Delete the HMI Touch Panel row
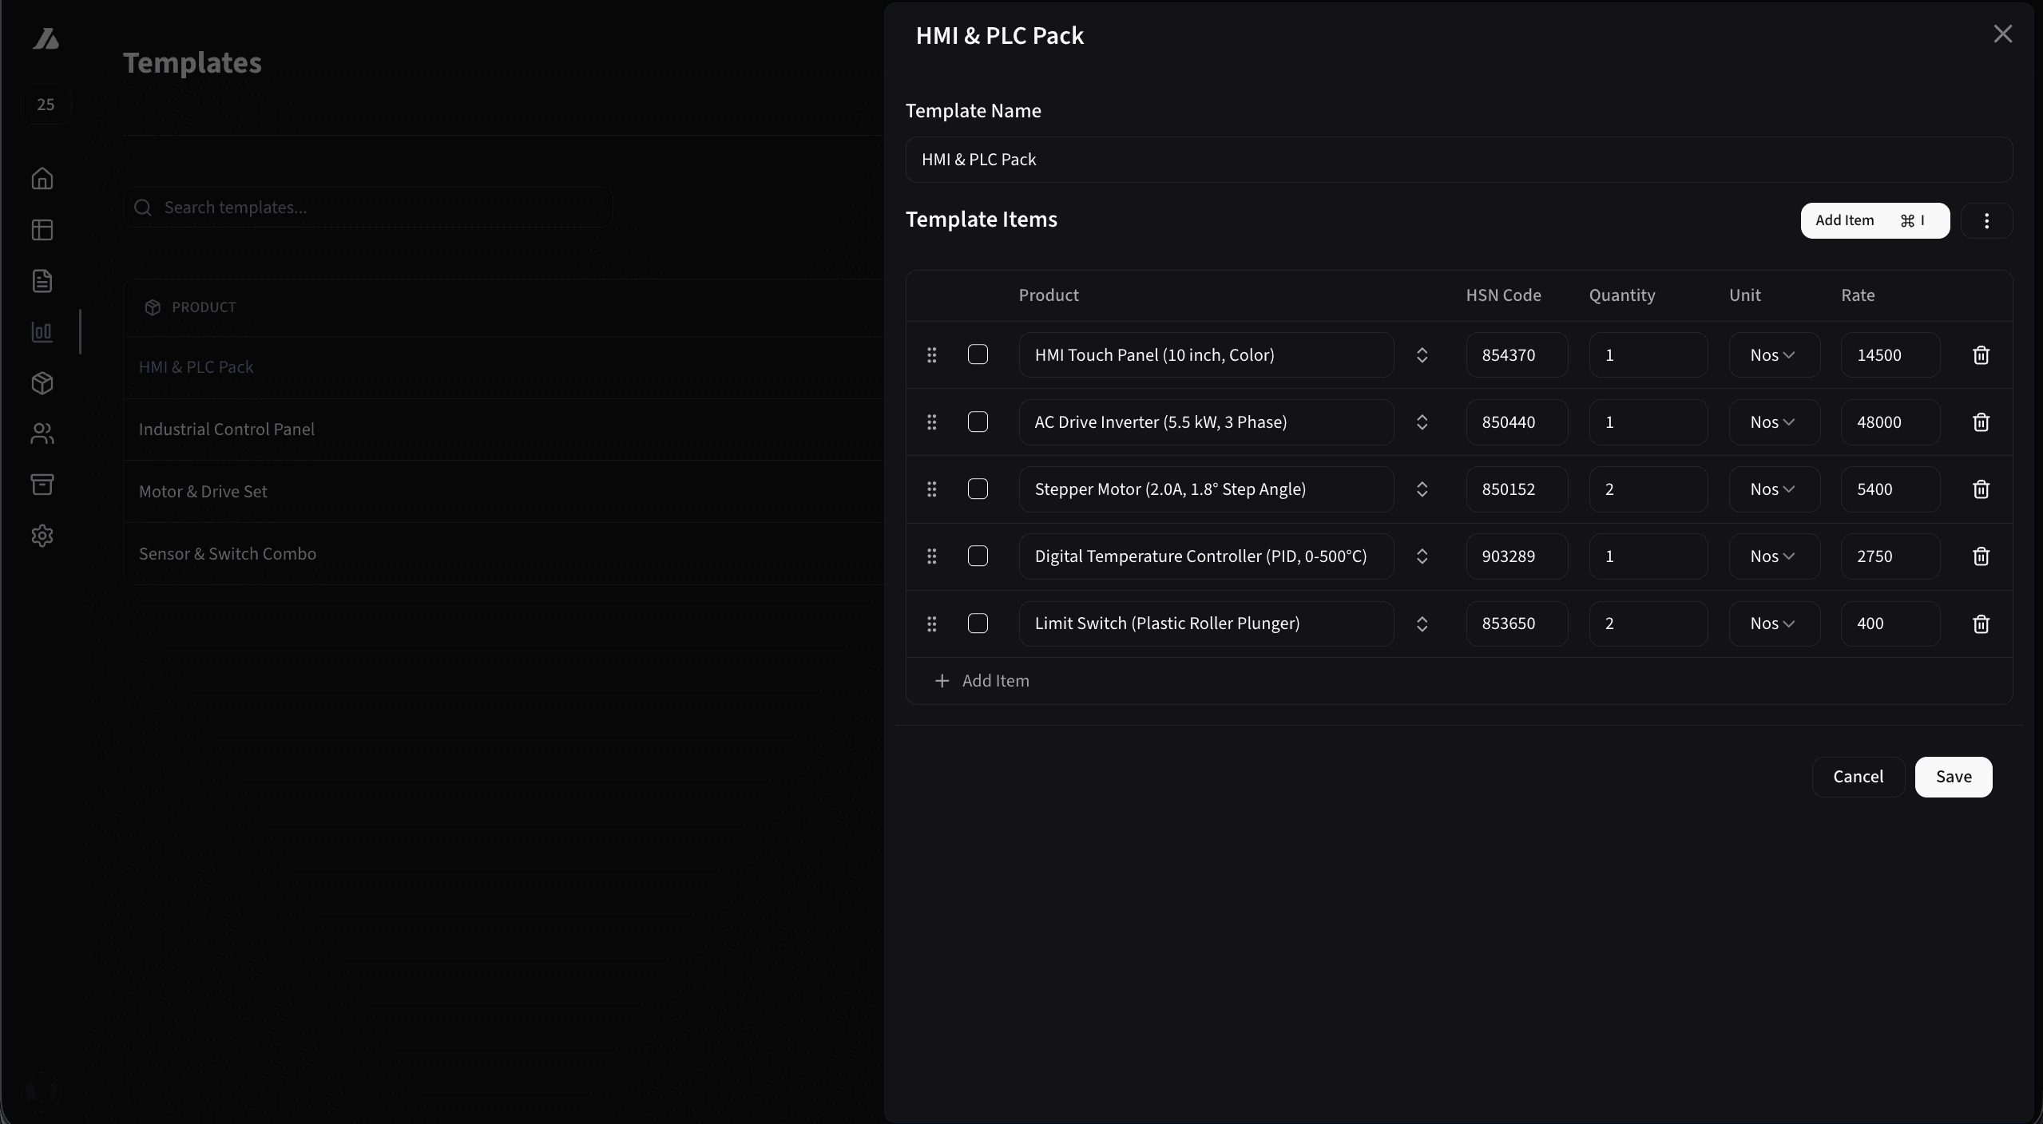This screenshot has height=1124, width=2043. [x=1981, y=355]
